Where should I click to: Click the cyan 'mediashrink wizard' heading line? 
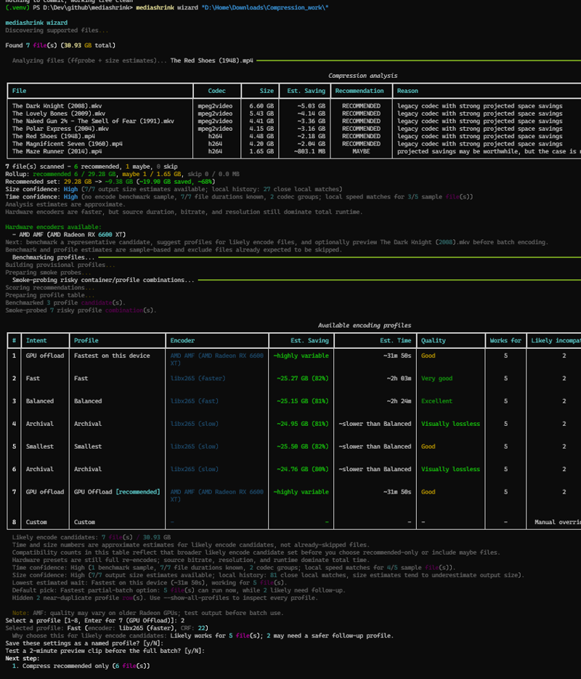tap(36, 23)
